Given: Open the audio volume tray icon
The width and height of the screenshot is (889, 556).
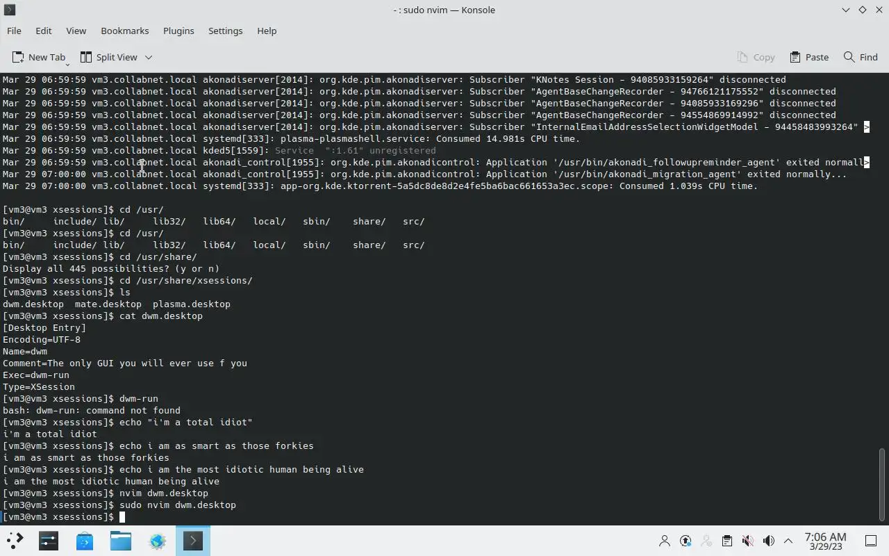Looking at the screenshot, I should pos(769,541).
